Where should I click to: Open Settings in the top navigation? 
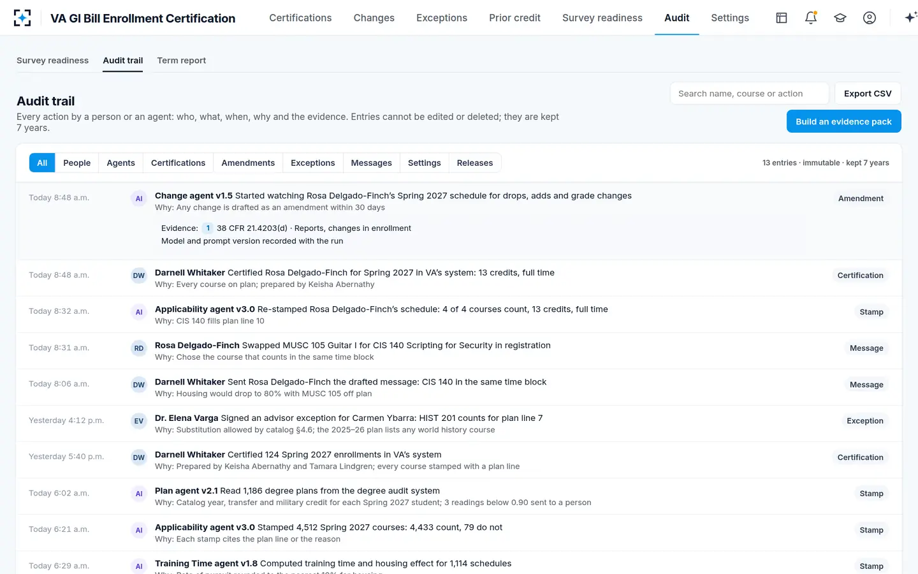(x=730, y=18)
